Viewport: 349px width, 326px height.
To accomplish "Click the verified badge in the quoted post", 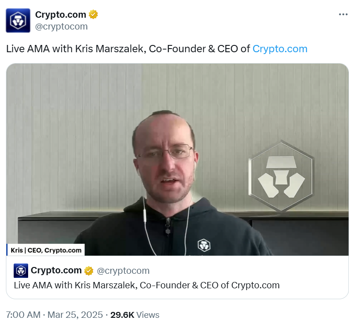I will click(88, 271).
